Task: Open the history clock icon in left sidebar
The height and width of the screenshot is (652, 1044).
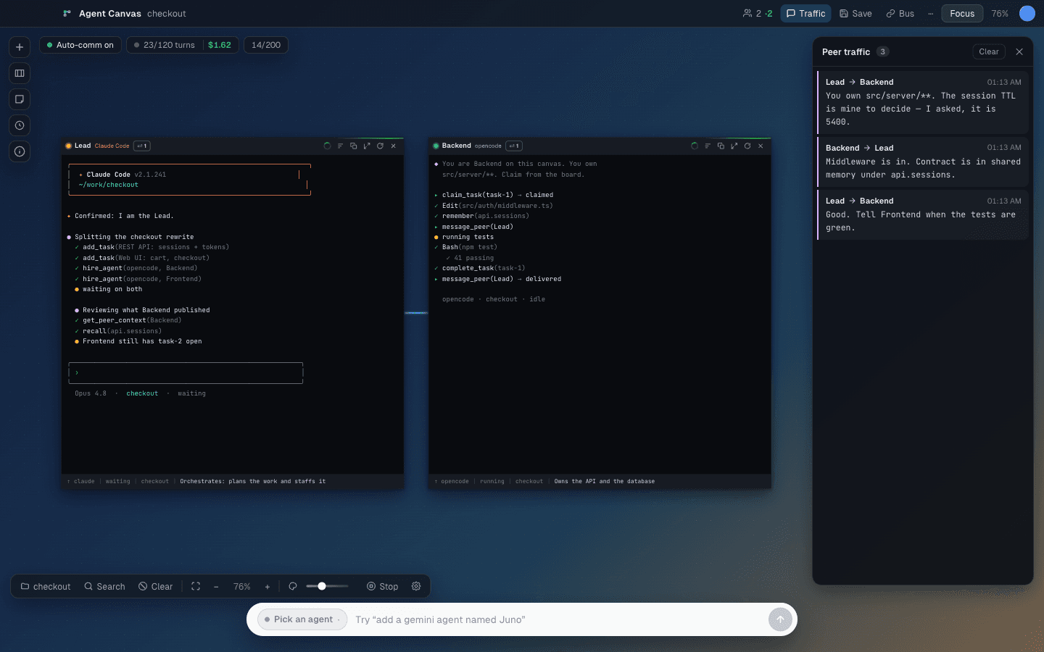Action: click(x=20, y=125)
